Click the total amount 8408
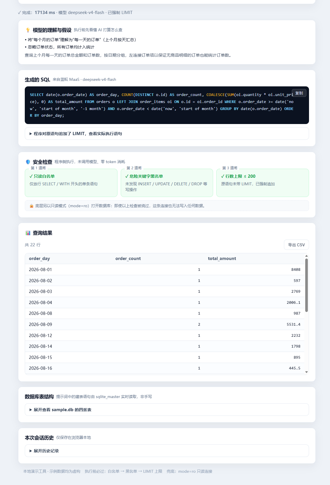The height and width of the screenshot is (485, 330). tap(296, 270)
